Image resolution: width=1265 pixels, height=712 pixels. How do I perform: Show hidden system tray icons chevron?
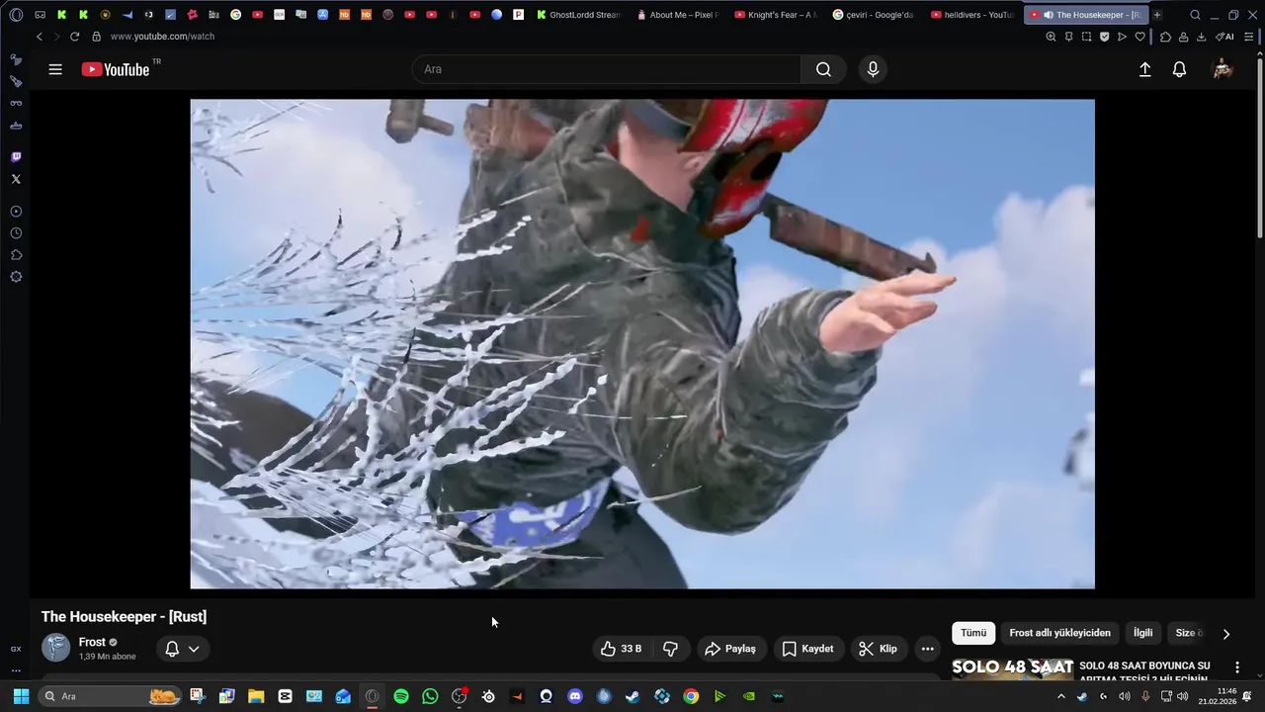click(1061, 696)
